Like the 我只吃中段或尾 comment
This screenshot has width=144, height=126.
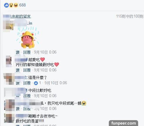coord(18,109)
